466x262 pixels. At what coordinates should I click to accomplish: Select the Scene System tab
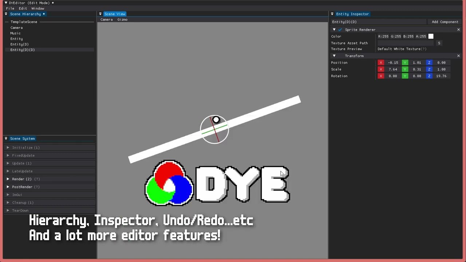click(23, 139)
